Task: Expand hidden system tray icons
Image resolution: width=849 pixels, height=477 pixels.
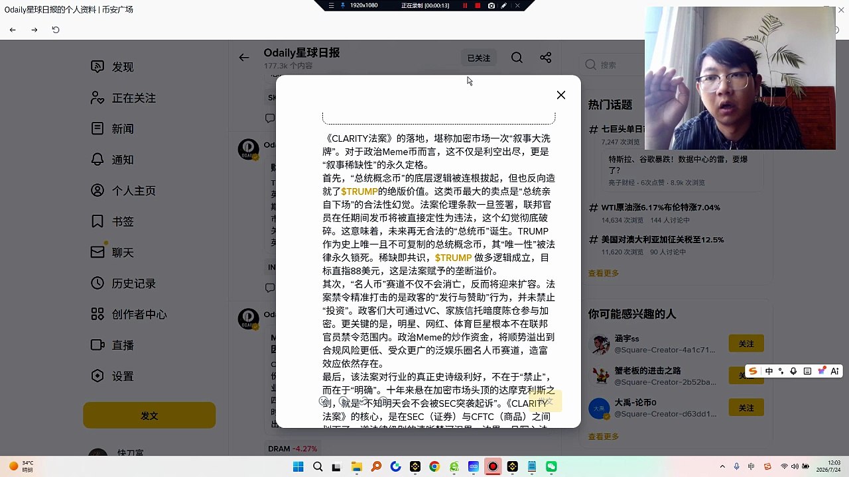Action: tap(722, 466)
